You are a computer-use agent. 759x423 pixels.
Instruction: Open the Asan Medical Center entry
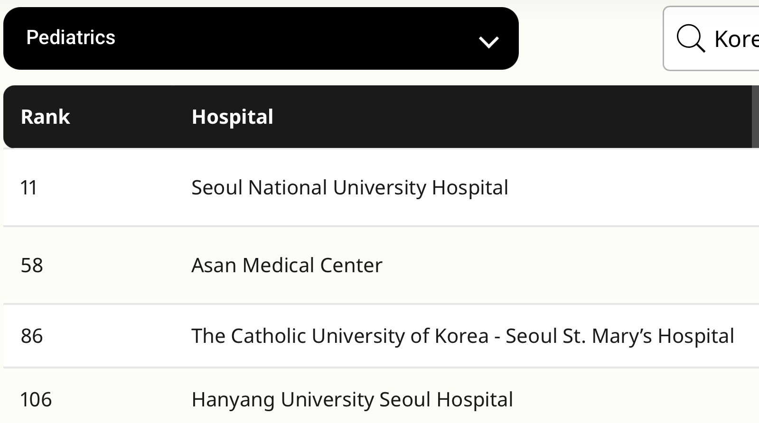click(x=287, y=266)
